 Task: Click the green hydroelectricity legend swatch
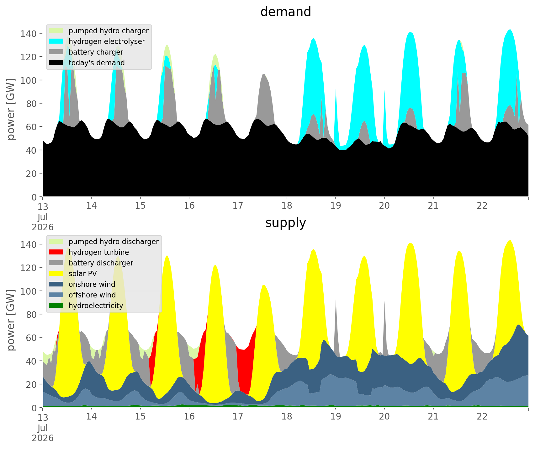[x=56, y=306]
